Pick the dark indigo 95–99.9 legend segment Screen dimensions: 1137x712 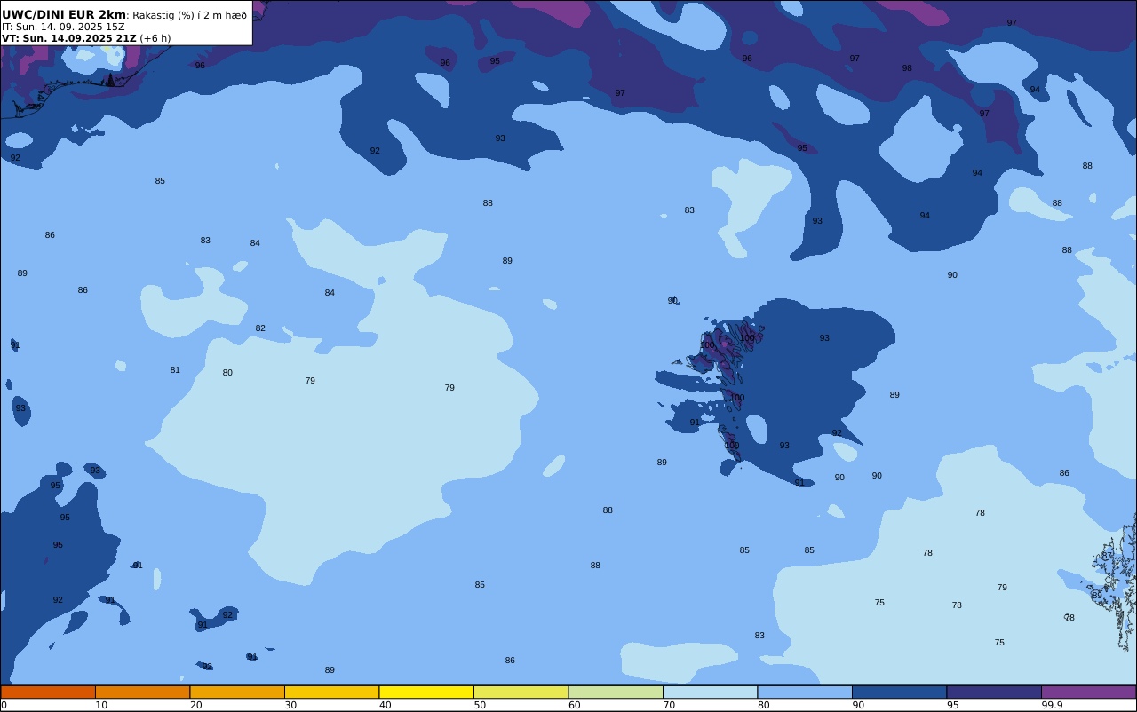tap(994, 692)
